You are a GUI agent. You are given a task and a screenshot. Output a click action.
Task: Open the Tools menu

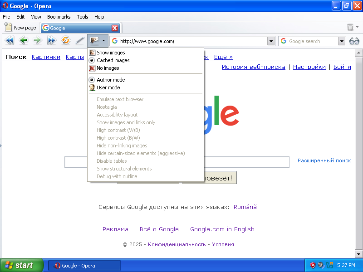coord(83,17)
